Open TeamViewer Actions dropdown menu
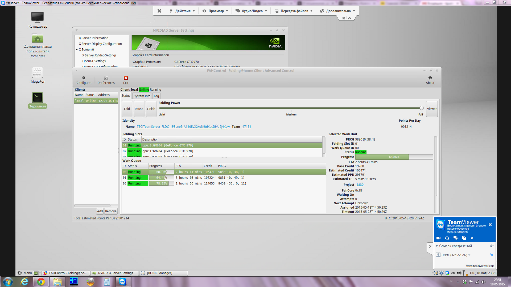This screenshot has width=511, height=287. tap(183, 11)
